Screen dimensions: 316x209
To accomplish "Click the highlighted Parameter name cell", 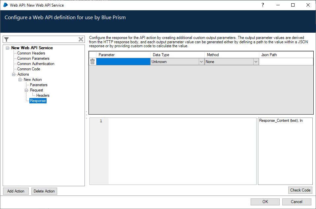I will 123,62.
